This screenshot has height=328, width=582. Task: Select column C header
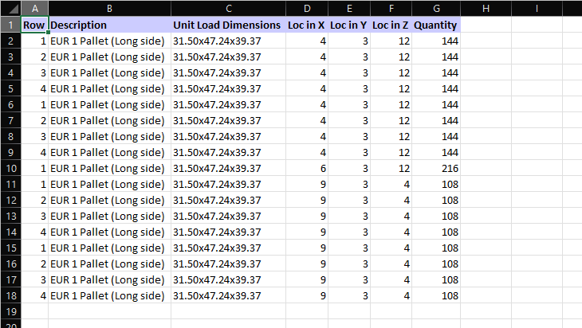pos(228,8)
